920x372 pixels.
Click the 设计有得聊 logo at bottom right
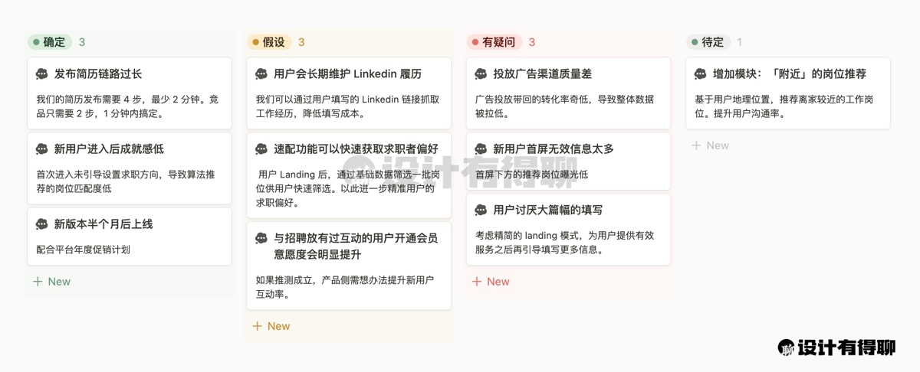pyautogui.click(x=836, y=348)
